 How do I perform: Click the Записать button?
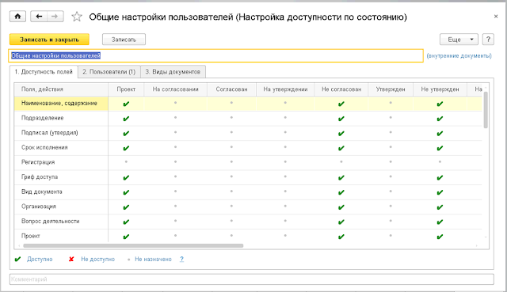(x=124, y=40)
